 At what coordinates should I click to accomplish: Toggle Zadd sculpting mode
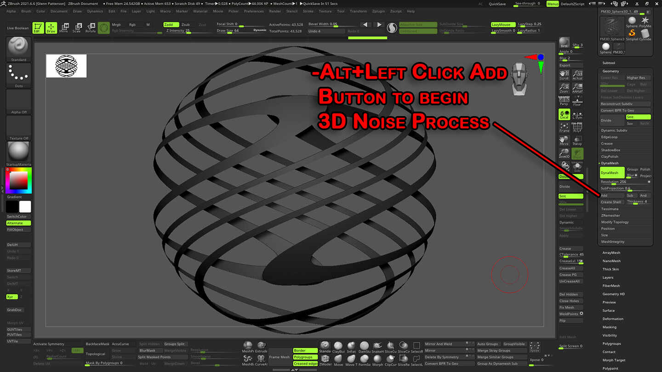171,24
